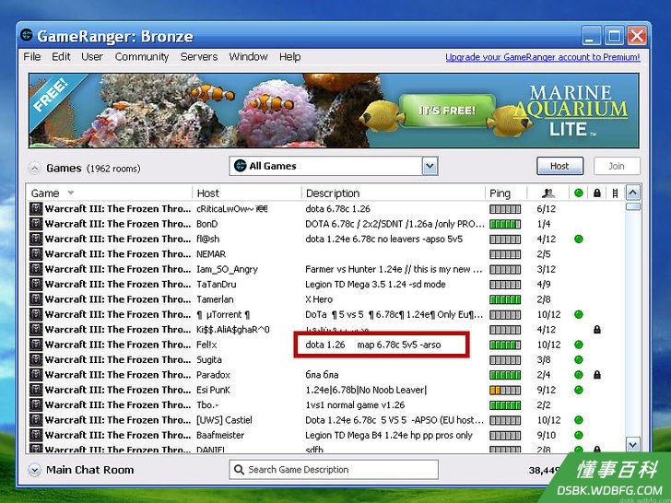Screen dimensions: 671x503
Task: Click the Search Game Description field
Action: pyautogui.click(x=334, y=470)
